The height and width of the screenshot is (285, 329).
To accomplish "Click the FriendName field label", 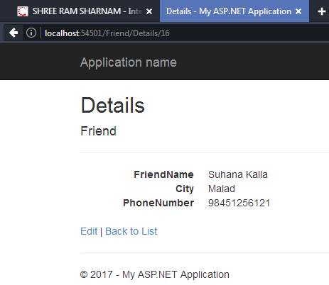I will coord(163,174).
